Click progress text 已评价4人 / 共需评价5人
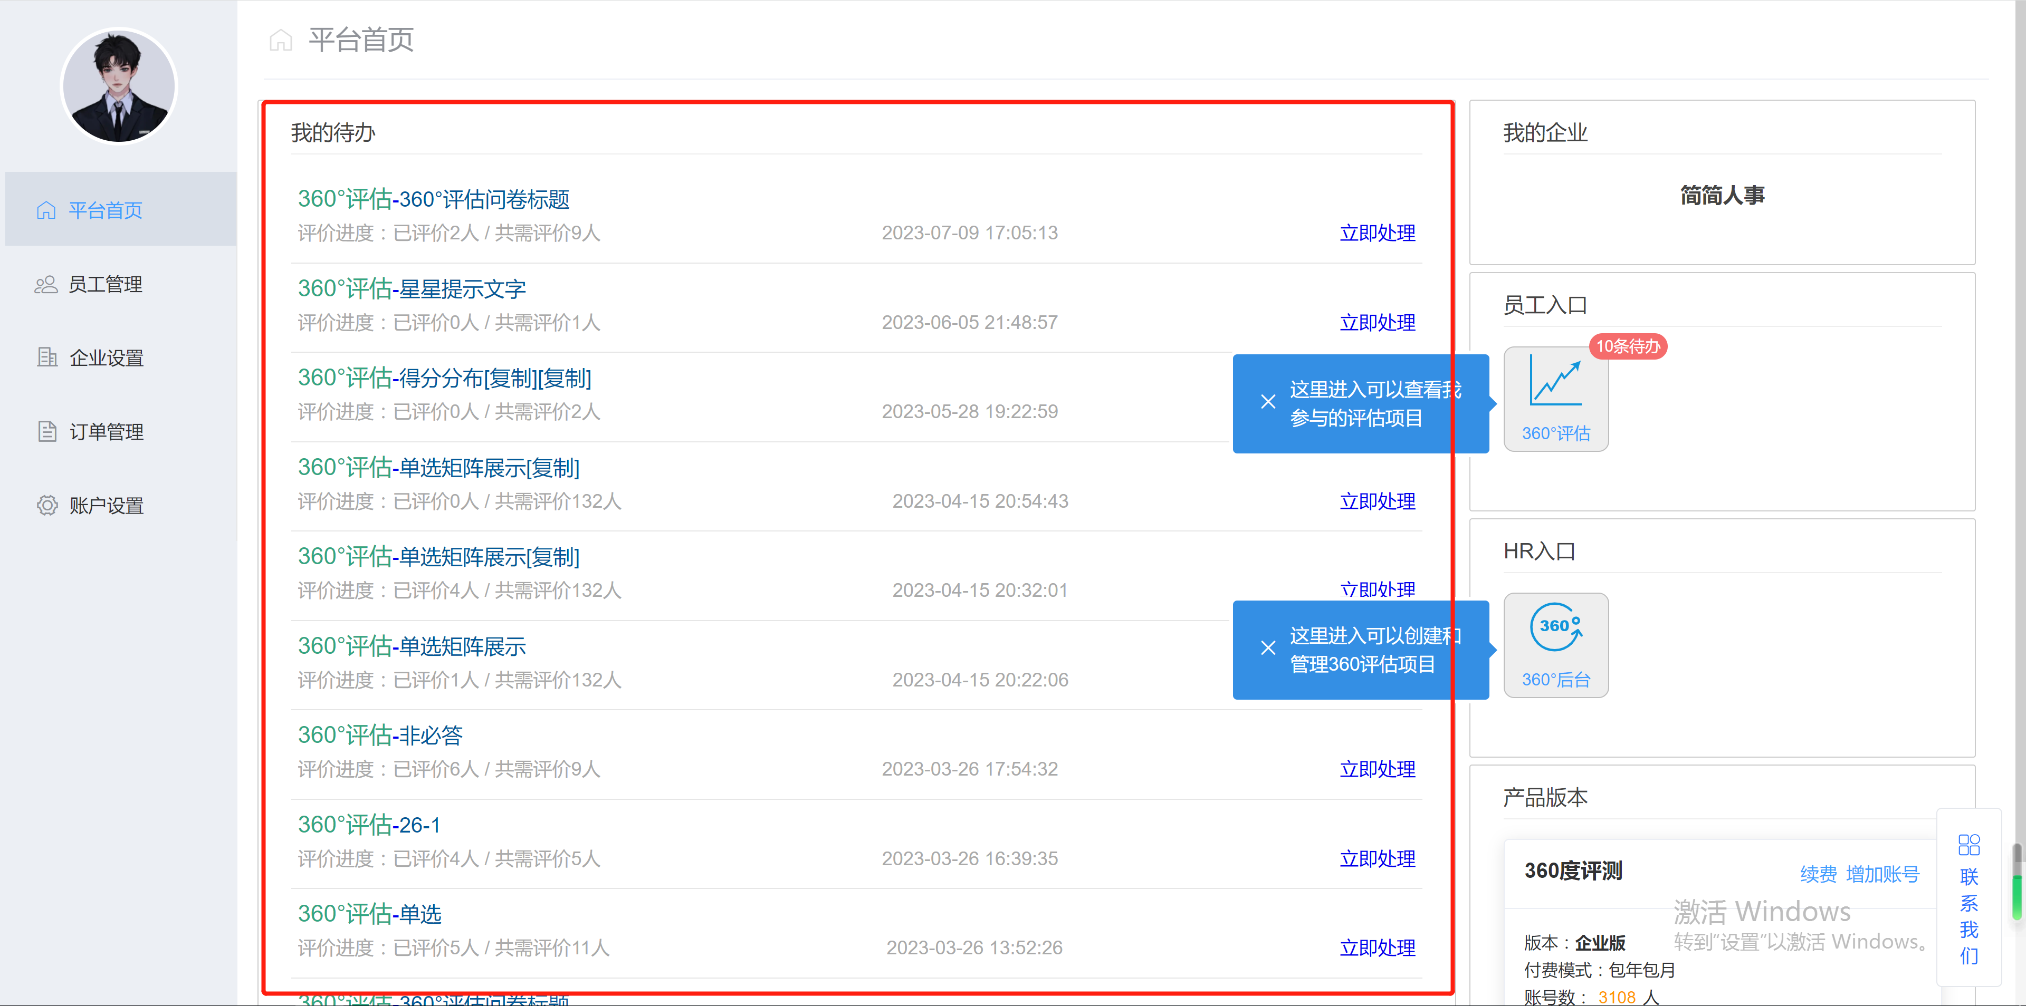This screenshot has height=1006, width=2026. pos(496,859)
